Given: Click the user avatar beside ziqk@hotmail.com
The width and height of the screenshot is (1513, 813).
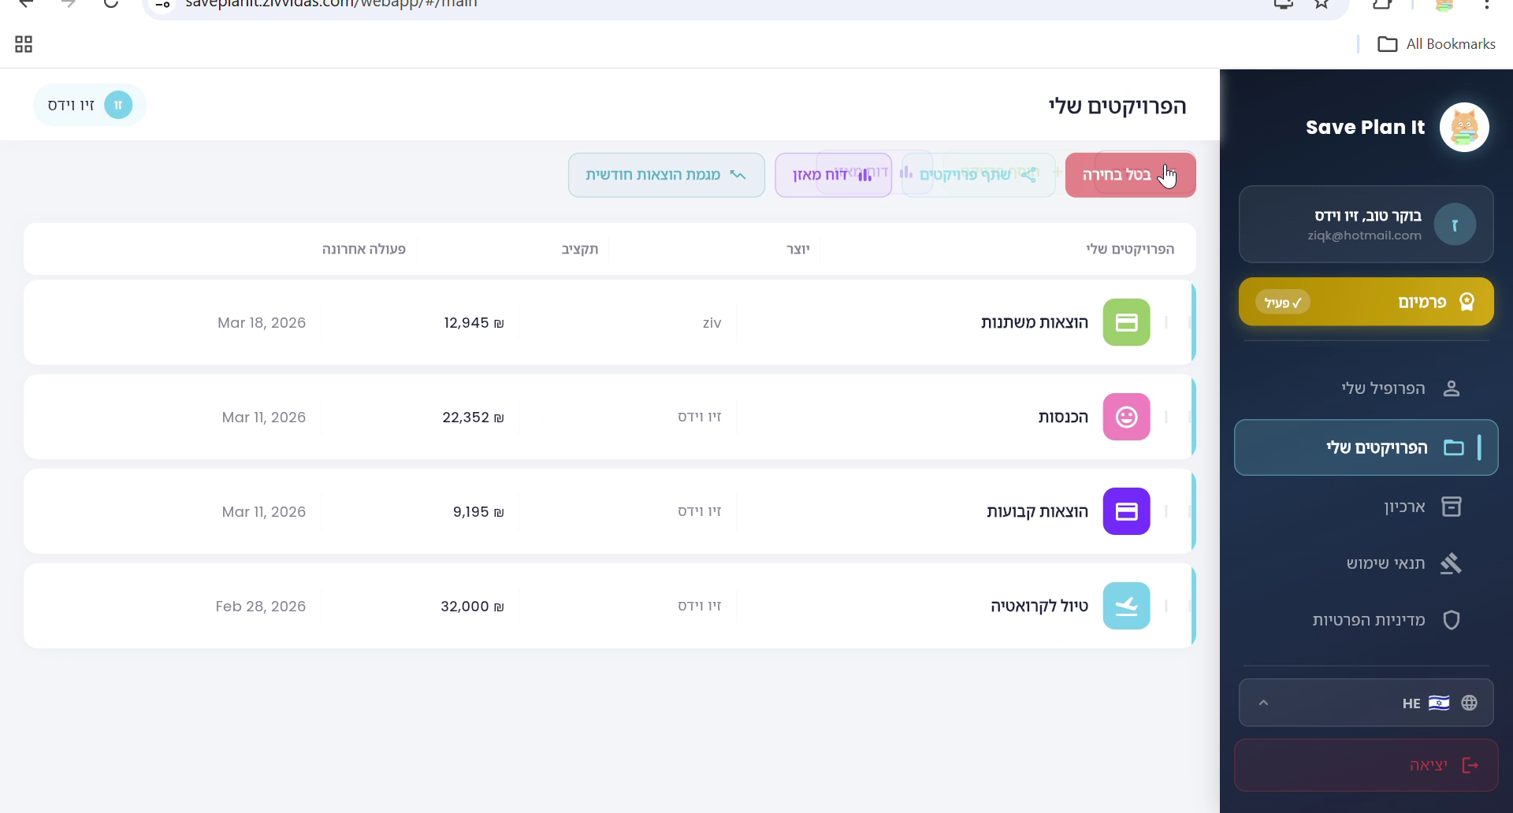Looking at the screenshot, I should point(1454,225).
